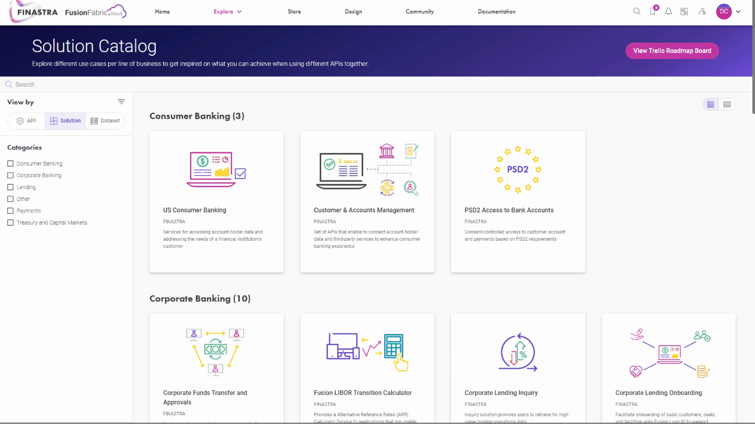The width and height of the screenshot is (755, 424).
Task: Switch to list view layout
Action: click(x=727, y=104)
